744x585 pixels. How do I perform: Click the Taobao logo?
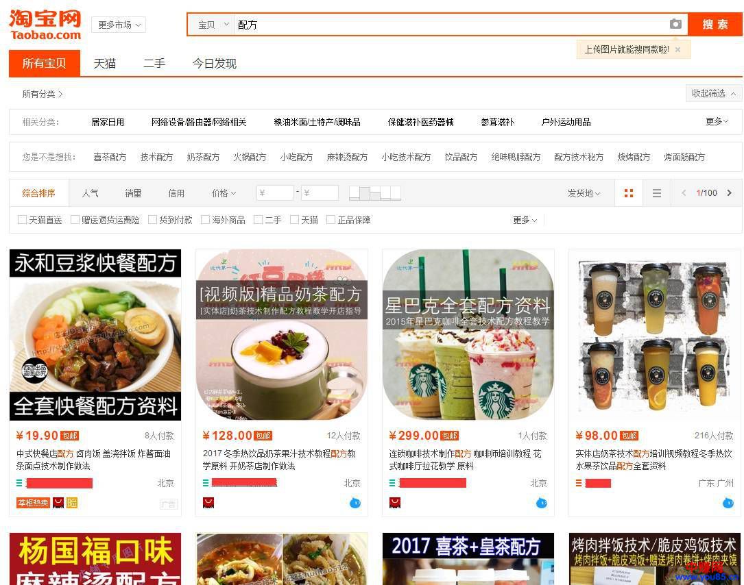point(45,25)
